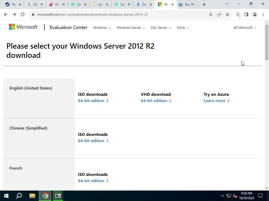Share this page using the share icon
This screenshot has width=269, height=201.
coord(219,15)
